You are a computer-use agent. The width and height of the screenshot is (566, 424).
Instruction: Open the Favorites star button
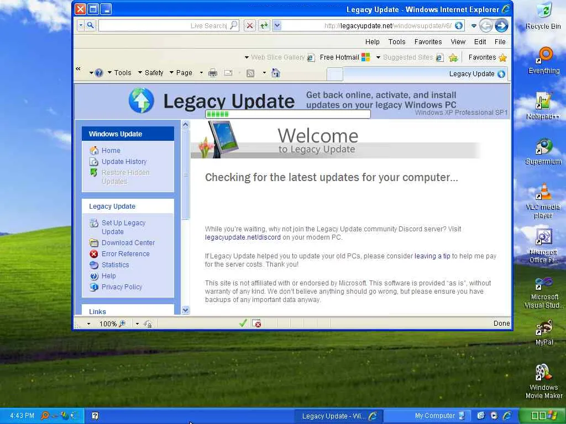tap(488, 57)
